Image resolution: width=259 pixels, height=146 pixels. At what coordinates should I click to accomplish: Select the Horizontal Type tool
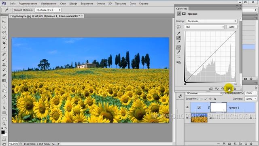click(x=4, y=102)
